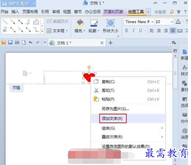Click the Shape Size (形状大小) button
Image resolution: width=191 pixels, height=165 pixels.
110,26
